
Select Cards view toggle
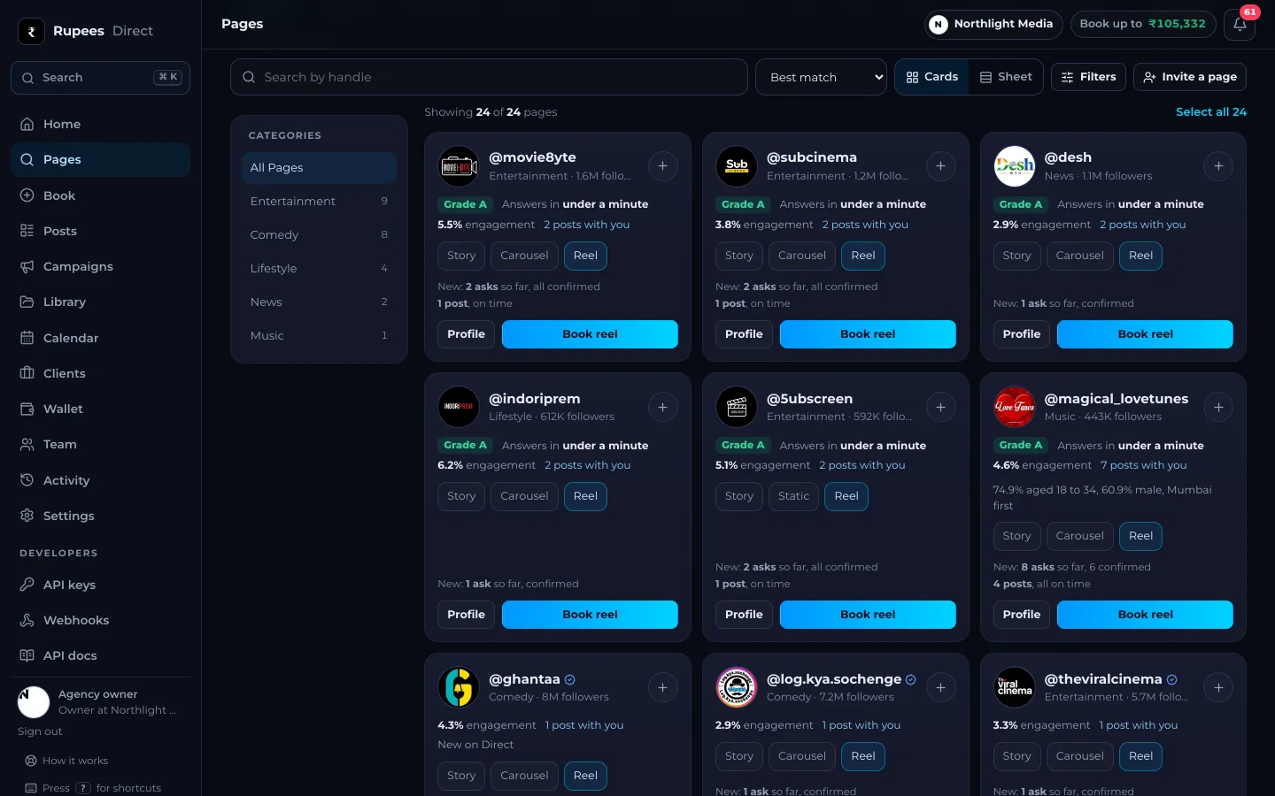click(932, 77)
